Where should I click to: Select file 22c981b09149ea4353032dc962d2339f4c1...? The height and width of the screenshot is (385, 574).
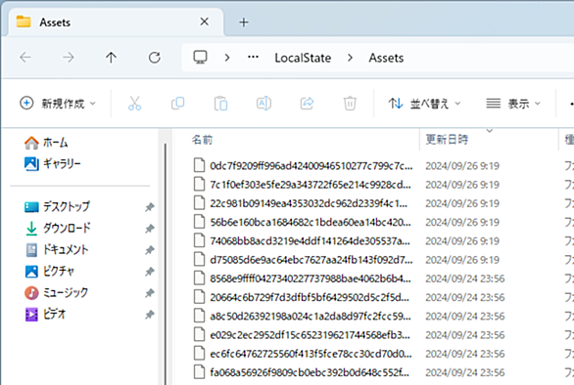[309, 203]
